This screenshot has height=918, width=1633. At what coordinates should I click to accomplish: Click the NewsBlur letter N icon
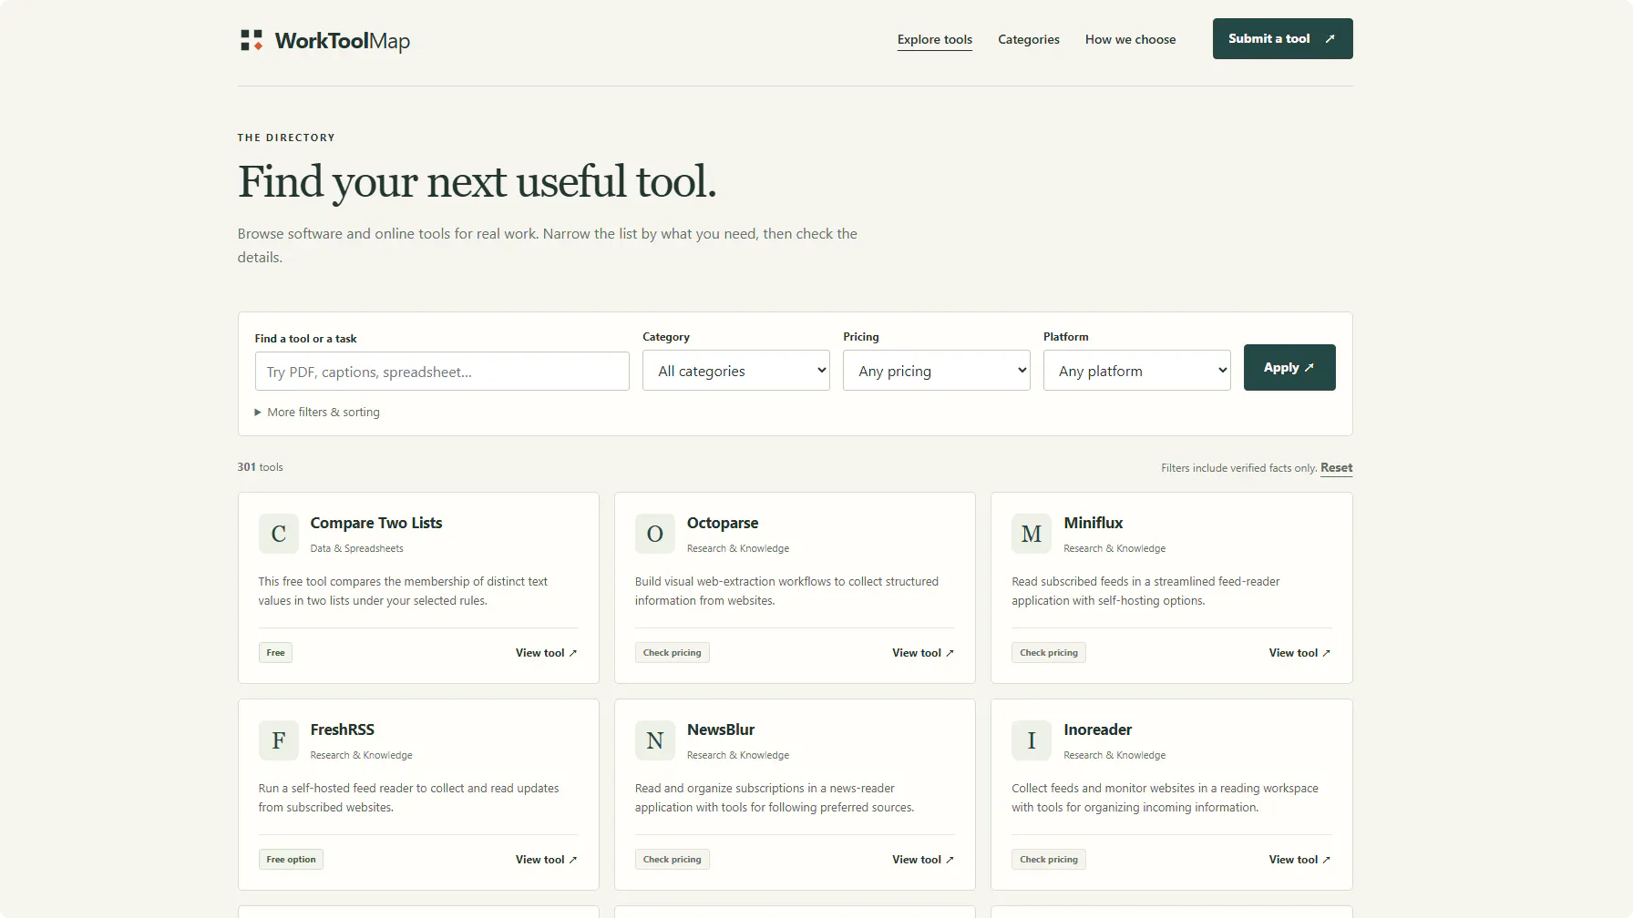click(x=655, y=740)
